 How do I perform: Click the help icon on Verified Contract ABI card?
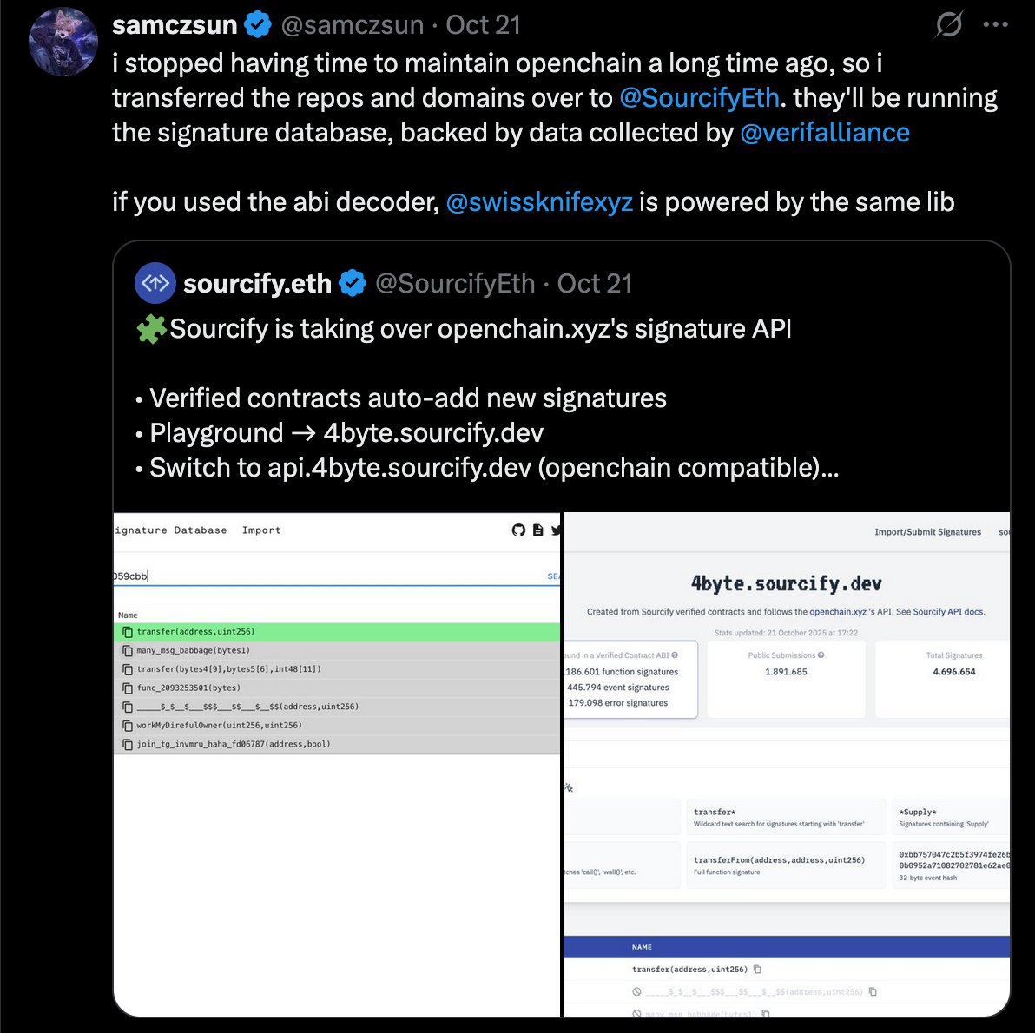pyautogui.click(x=674, y=655)
